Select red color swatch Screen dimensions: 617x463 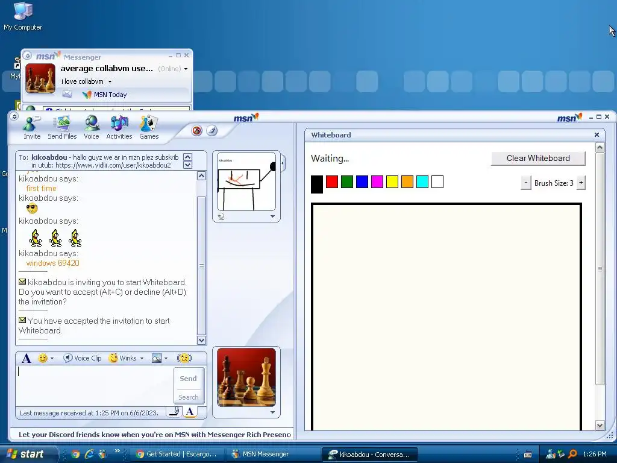point(332,181)
